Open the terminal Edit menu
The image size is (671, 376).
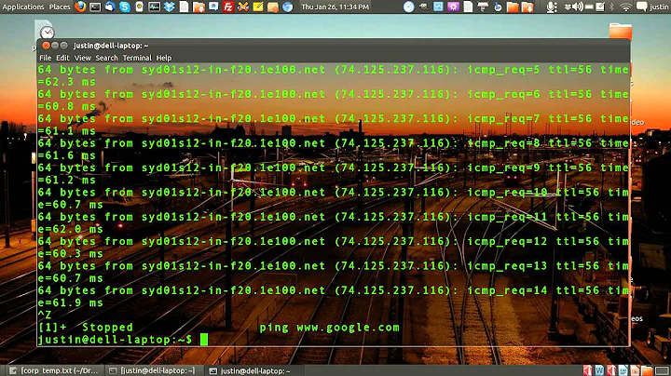pos(62,58)
